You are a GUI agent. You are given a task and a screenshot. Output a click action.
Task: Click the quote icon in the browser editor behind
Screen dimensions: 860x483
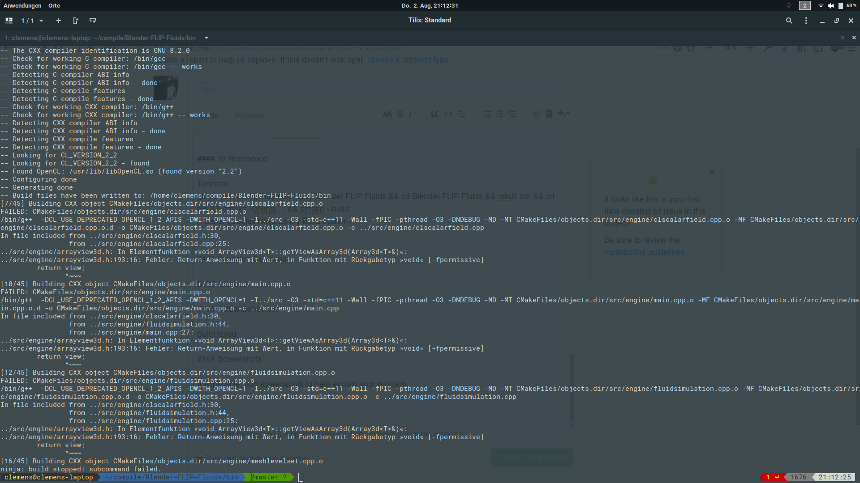[434, 114]
